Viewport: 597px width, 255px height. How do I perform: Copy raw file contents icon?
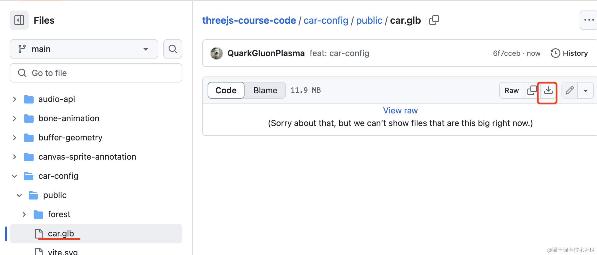532,90
